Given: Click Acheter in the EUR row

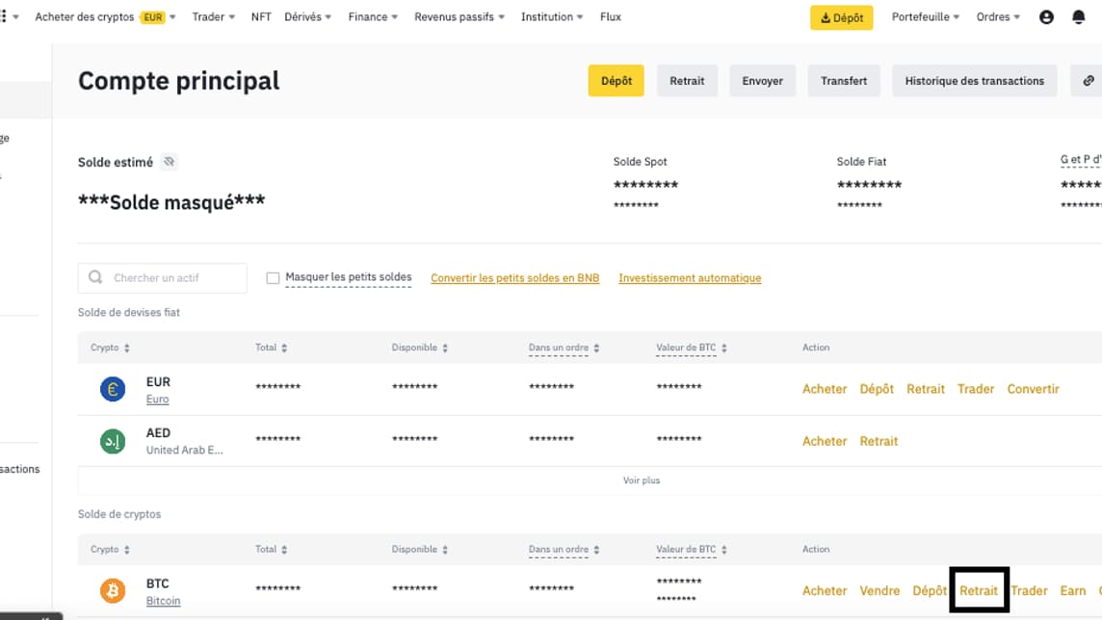Looking at the screenshot, I should click(825, 389).
